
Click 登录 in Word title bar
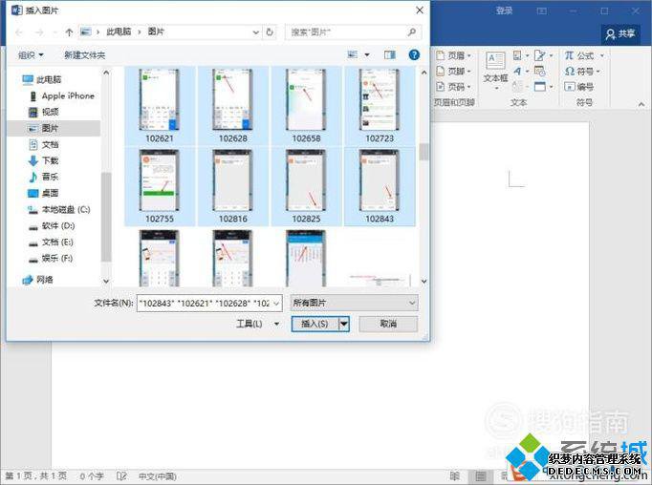[504, 11]
